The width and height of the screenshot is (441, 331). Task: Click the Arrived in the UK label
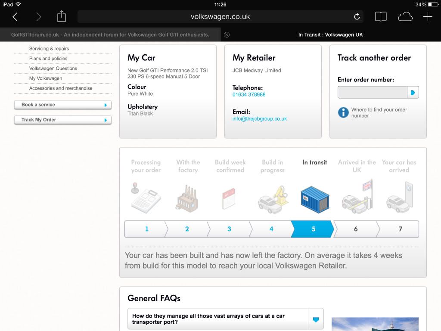pos(357,166)
